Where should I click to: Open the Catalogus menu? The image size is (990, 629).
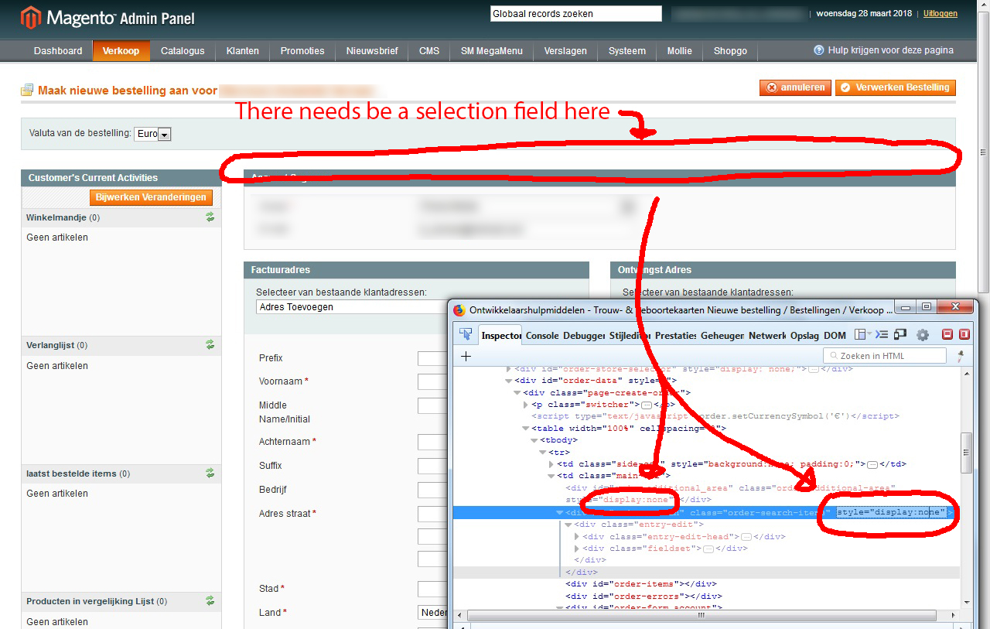coord(183,51)
